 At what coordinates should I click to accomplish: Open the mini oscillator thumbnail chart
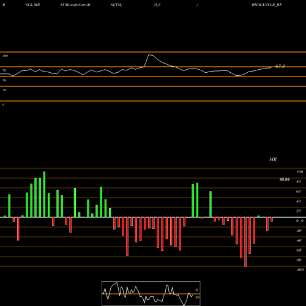tap(151, 293)
